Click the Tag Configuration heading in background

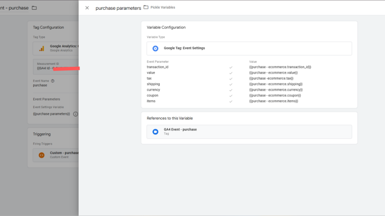coord(49,27)
